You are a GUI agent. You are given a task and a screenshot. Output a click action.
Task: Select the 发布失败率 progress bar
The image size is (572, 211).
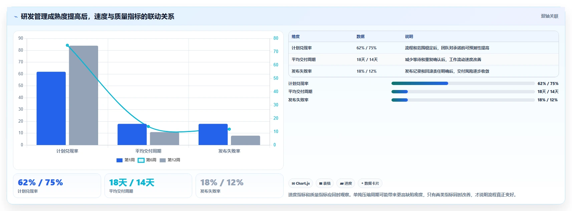(x=463, y=100)
